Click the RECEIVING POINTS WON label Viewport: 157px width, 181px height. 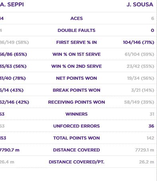77,102
